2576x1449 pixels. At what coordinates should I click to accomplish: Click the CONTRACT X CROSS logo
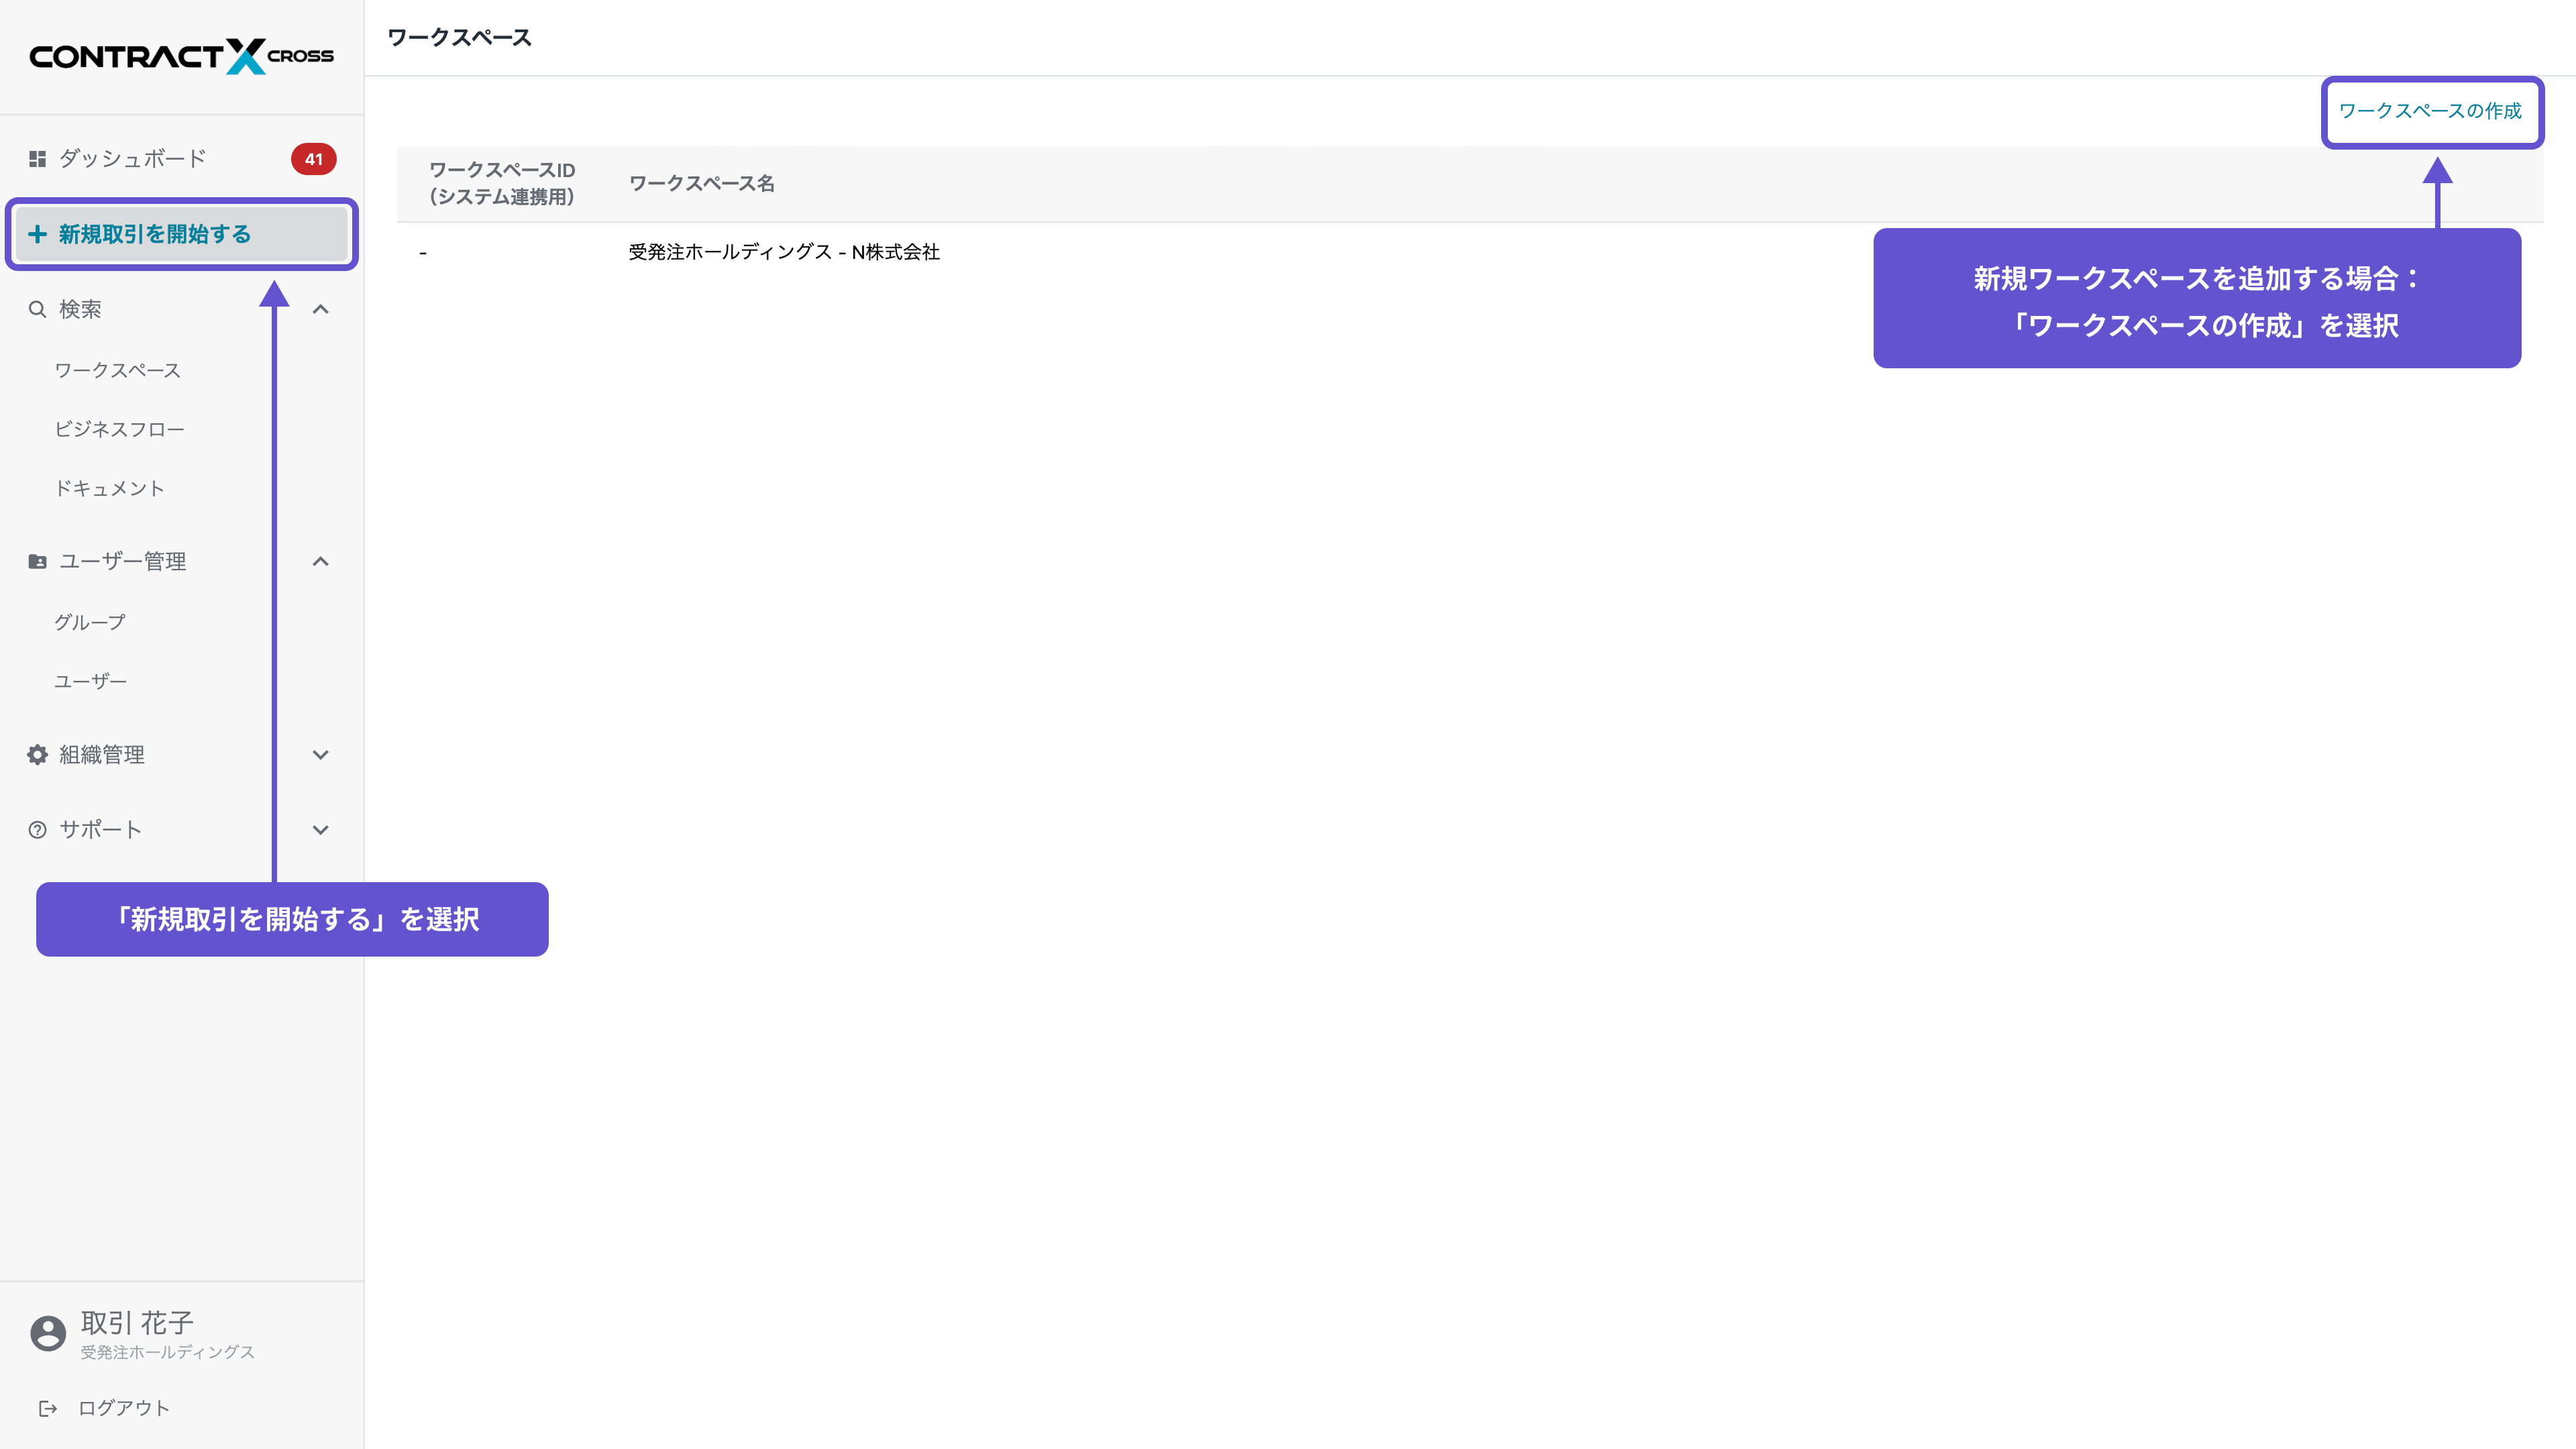coord(181,56)
